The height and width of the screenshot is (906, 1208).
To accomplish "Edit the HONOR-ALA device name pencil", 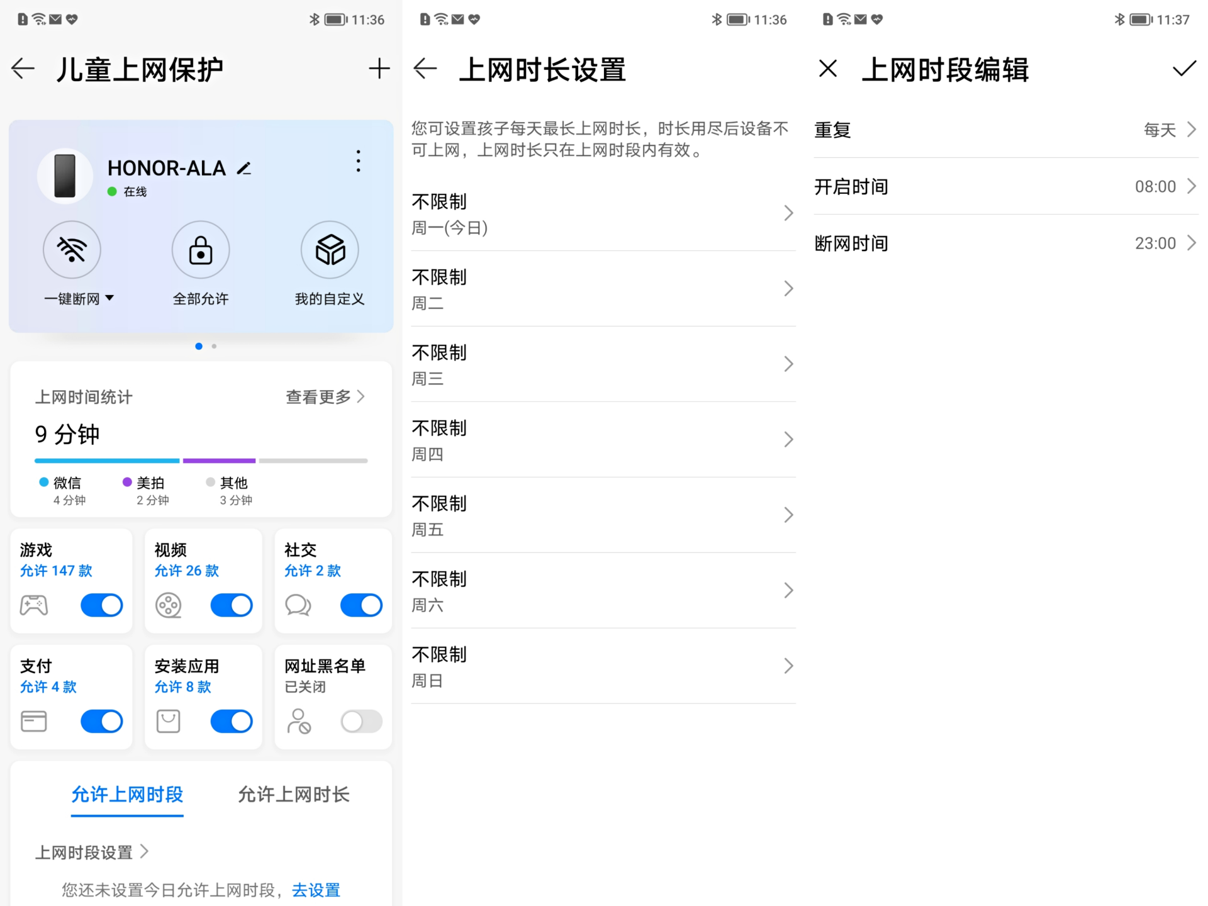I will click(244, 169).
